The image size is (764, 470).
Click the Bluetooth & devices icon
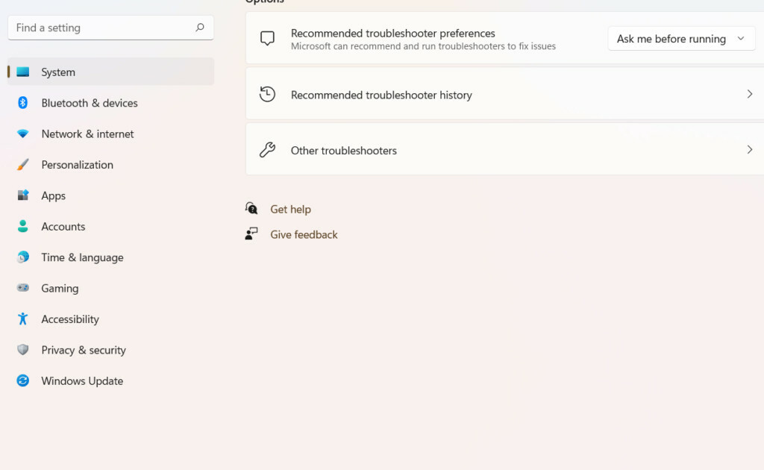[x=23, y=103]
